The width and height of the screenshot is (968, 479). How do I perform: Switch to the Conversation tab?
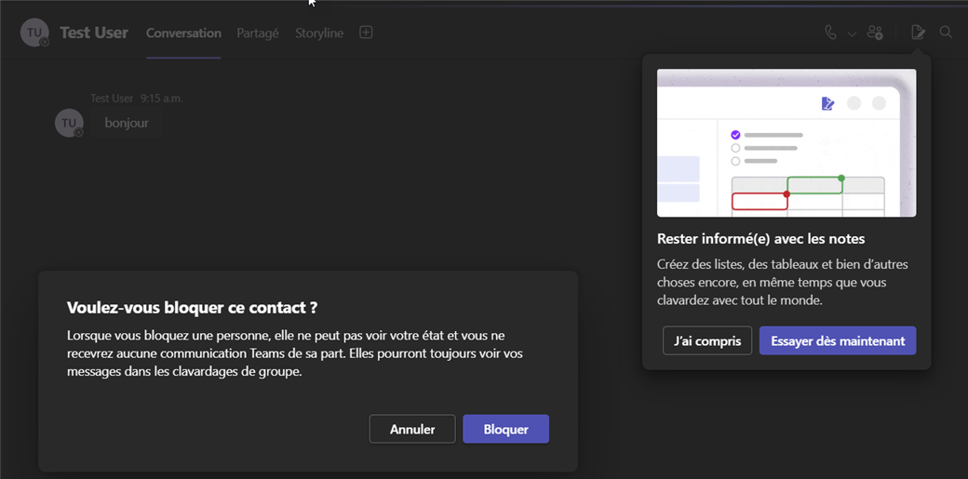pos(183,33)
